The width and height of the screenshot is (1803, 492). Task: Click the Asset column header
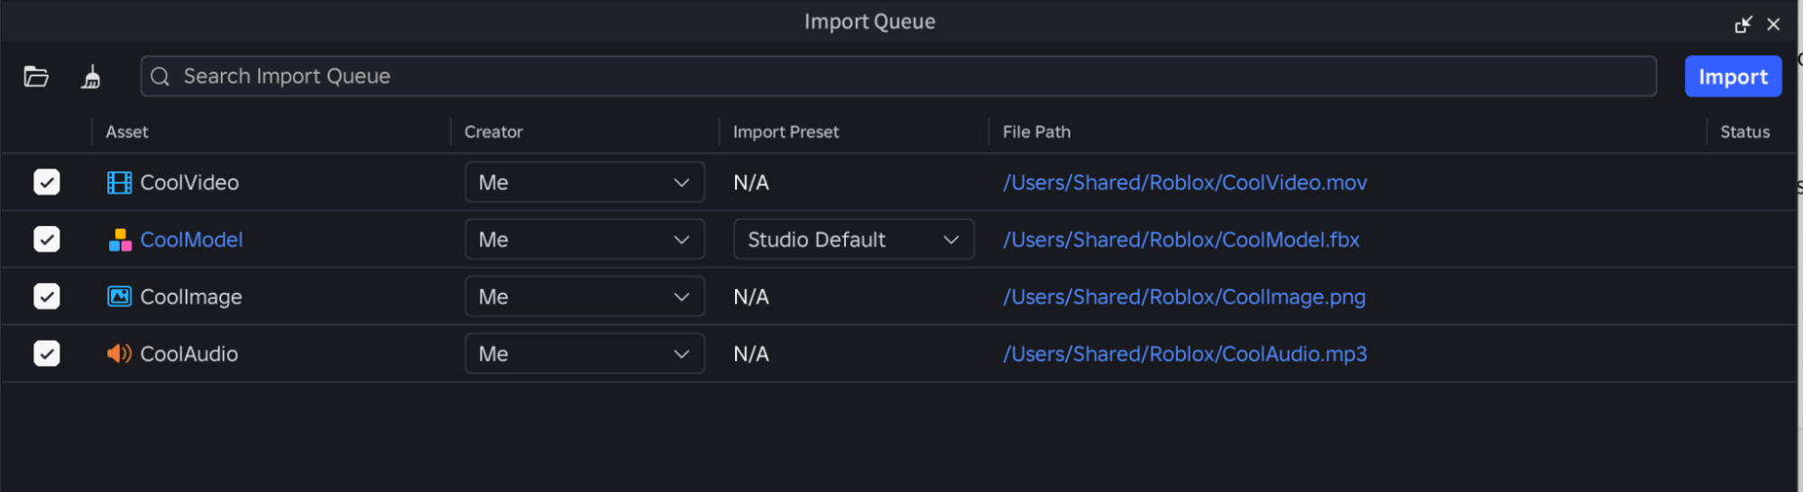[x=127, y=132]
